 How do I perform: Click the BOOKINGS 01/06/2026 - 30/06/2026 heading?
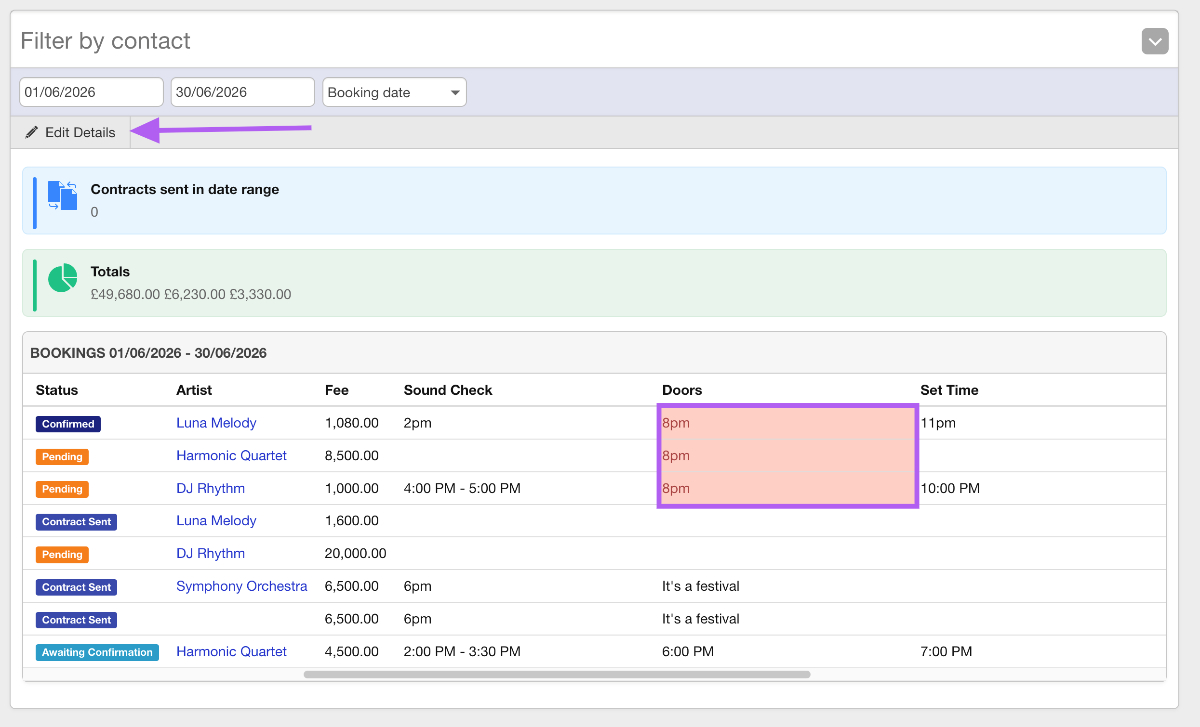[x=148, y=353]
